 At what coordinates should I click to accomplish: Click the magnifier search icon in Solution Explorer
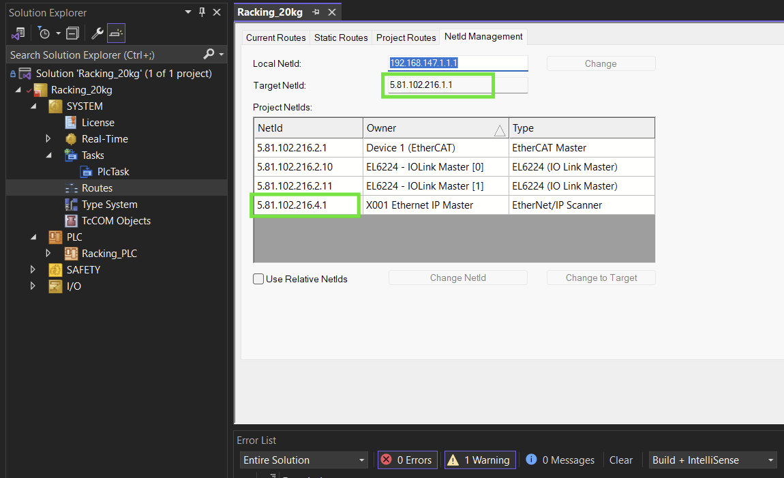click(x=209, y=53)
